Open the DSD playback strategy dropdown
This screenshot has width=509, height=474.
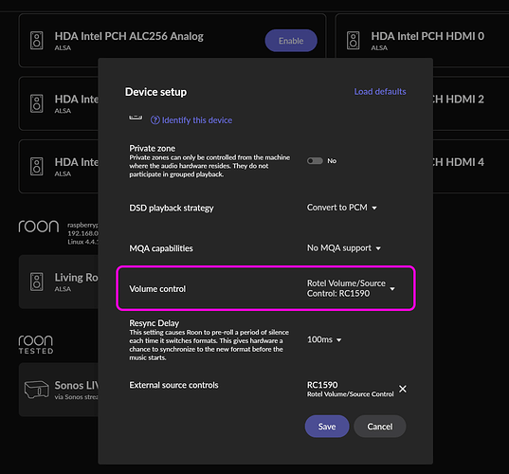[x=342, y=208]
